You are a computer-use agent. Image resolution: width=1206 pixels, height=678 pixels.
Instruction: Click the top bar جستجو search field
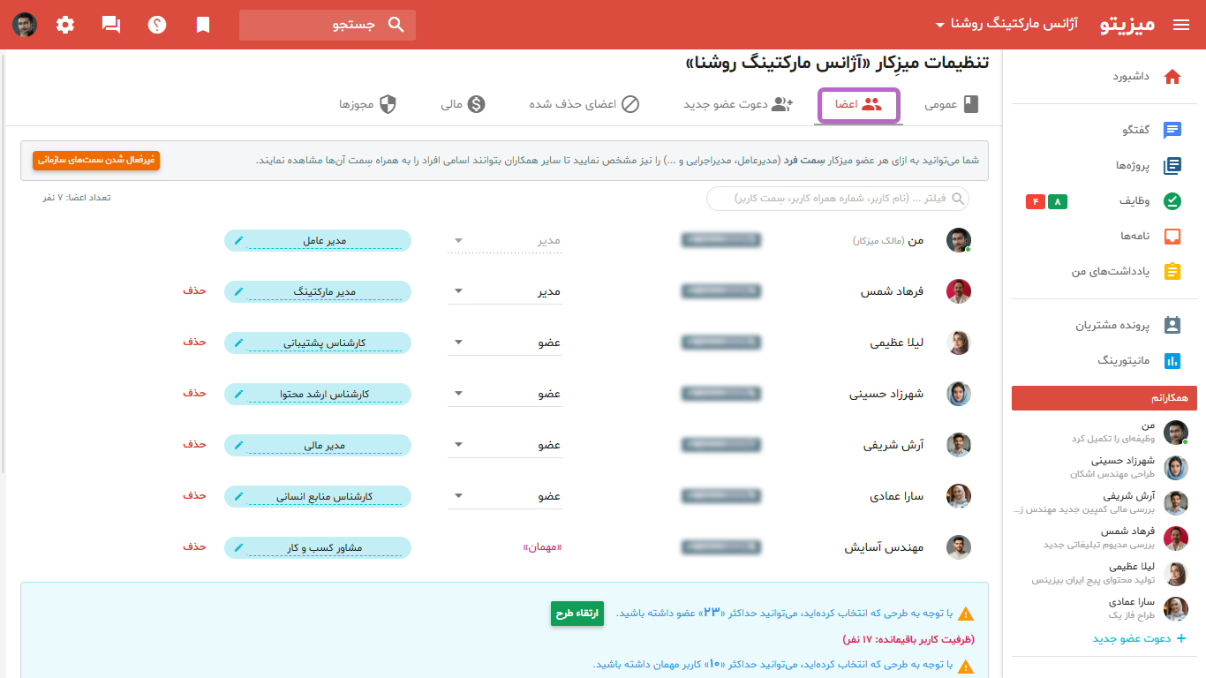tap(328, 25)
